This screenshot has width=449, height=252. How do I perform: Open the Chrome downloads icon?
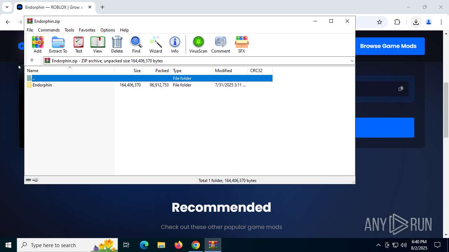[416, 22]
